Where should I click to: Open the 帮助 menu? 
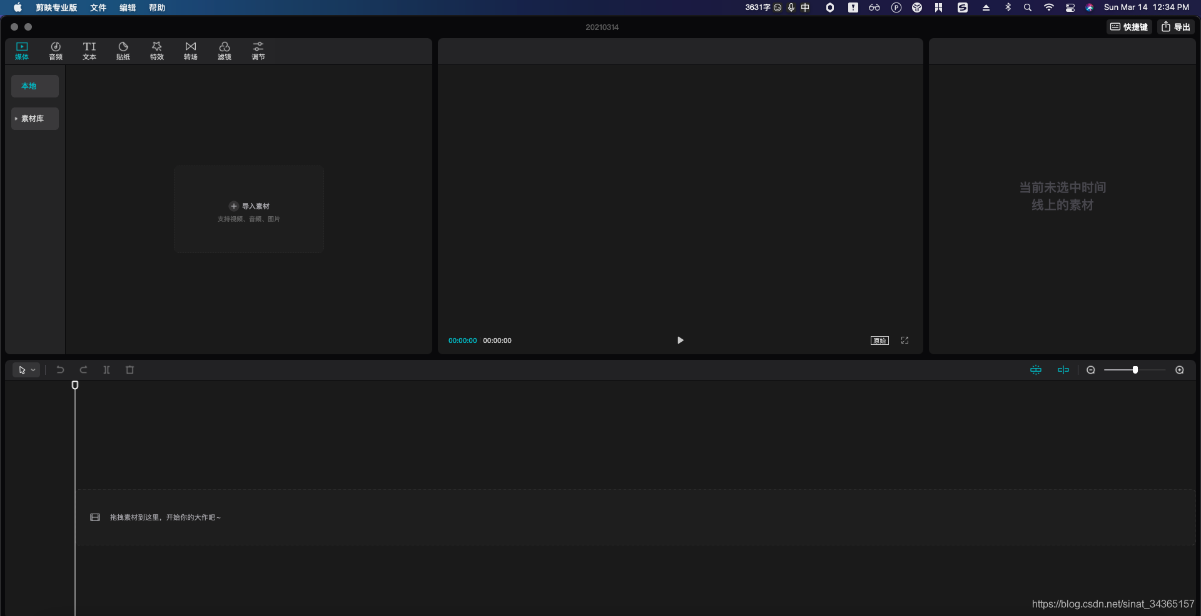point(157,7)
